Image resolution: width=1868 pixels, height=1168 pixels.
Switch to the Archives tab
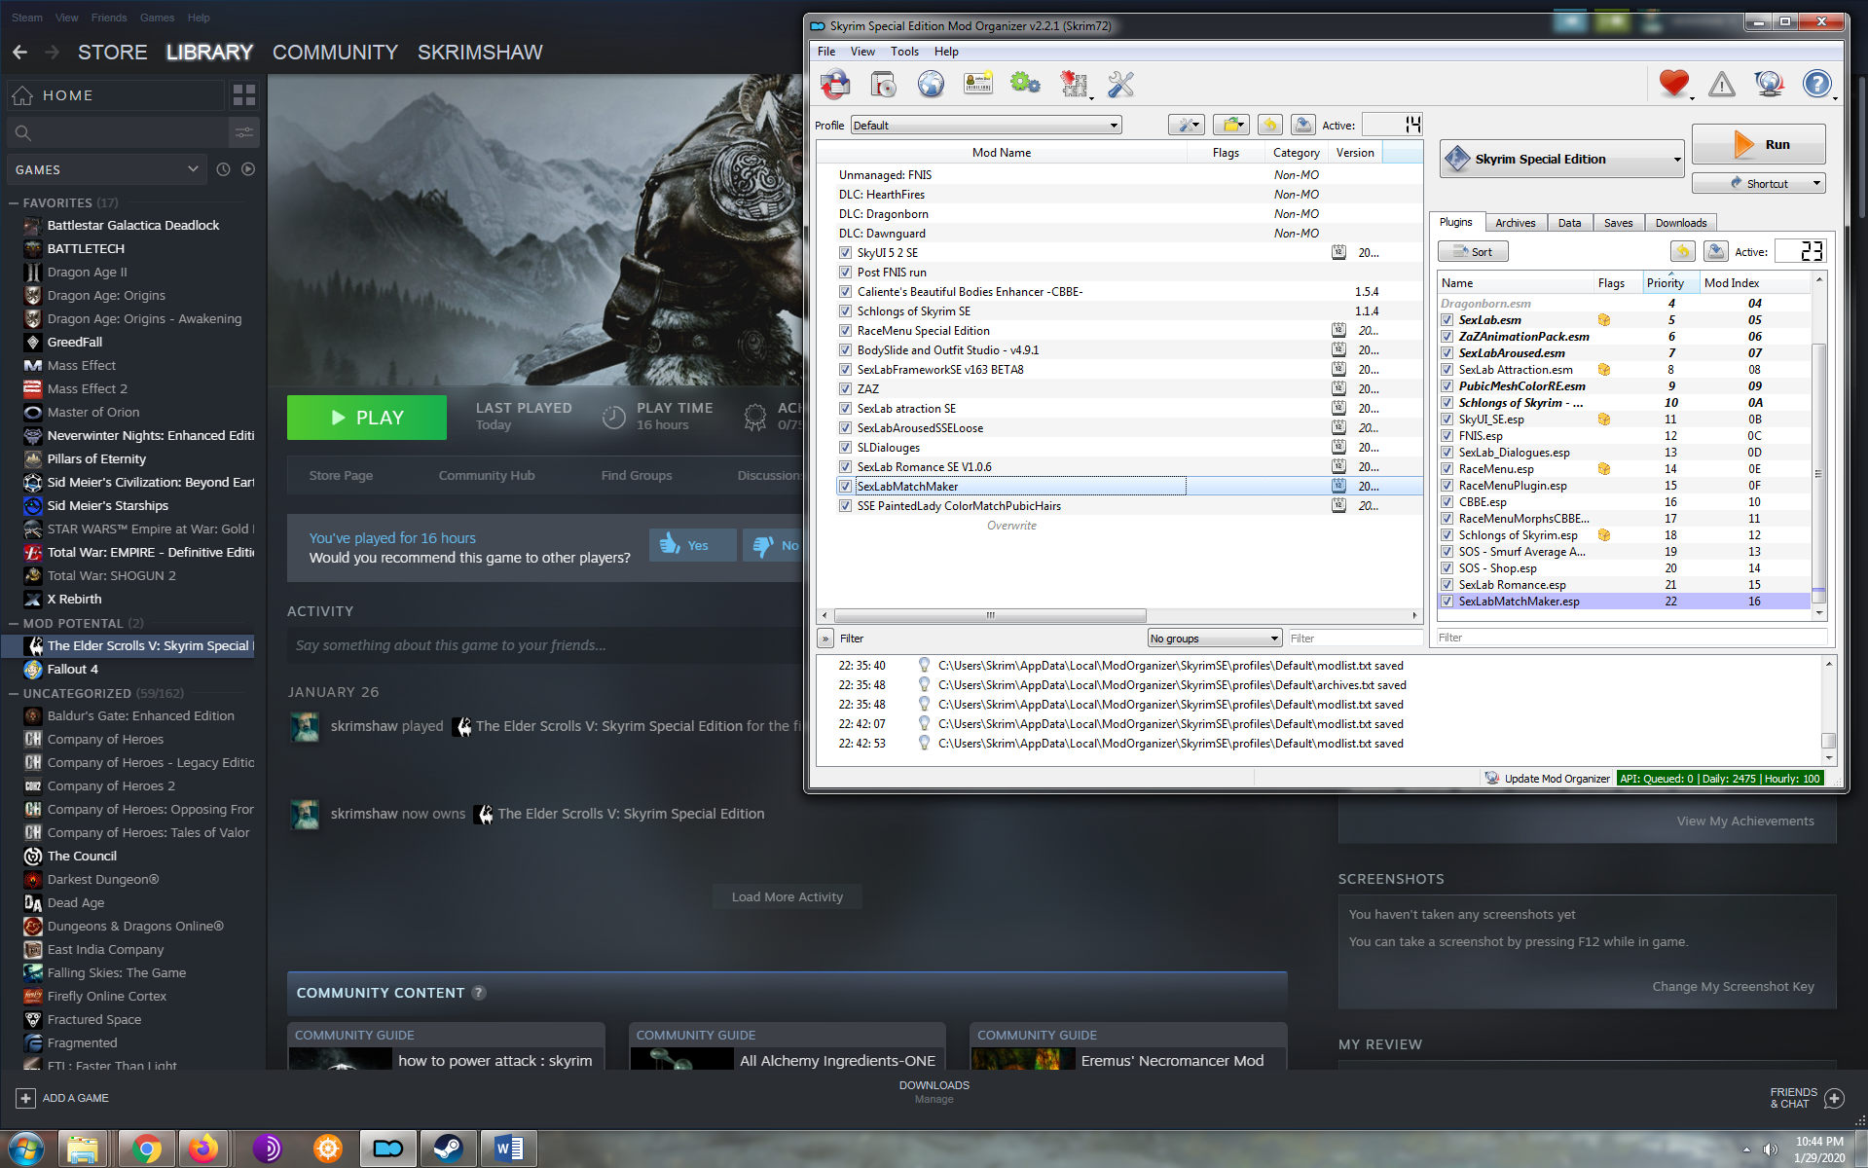click(1515, 223)
